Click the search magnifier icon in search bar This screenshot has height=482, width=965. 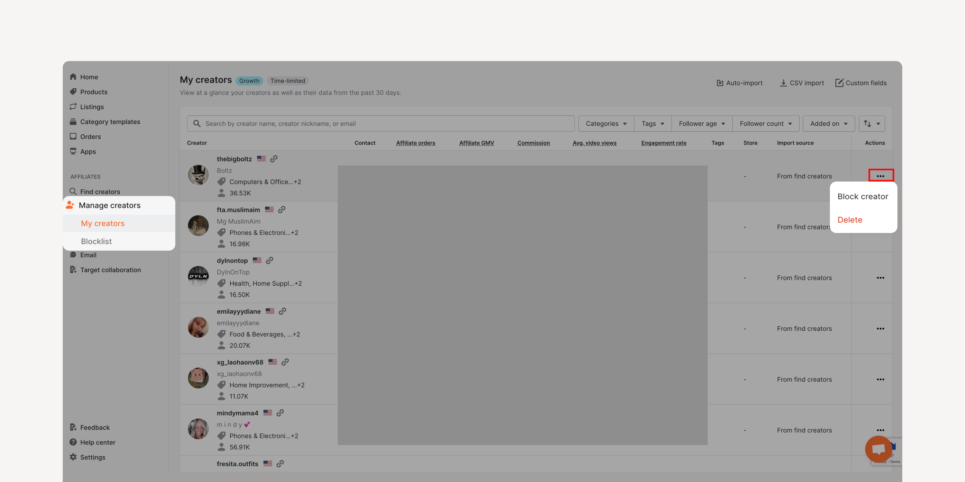pyautogui.click(x=197, y=123)
